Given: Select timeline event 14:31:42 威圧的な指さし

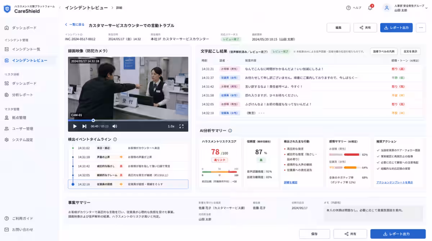Looking at the screenshot, I should pos(128,166).
